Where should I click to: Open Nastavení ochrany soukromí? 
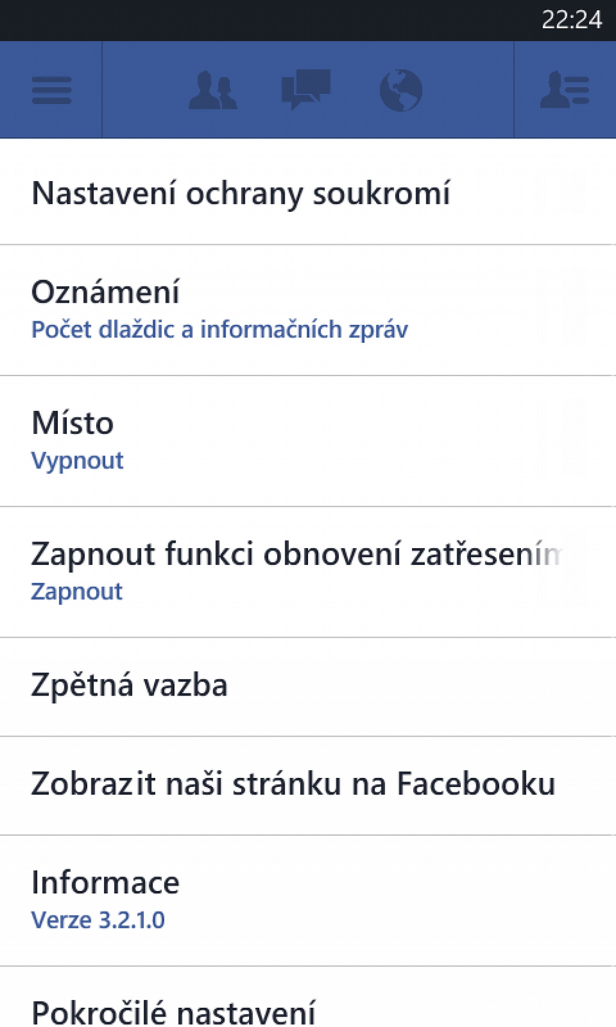[308, 192]
